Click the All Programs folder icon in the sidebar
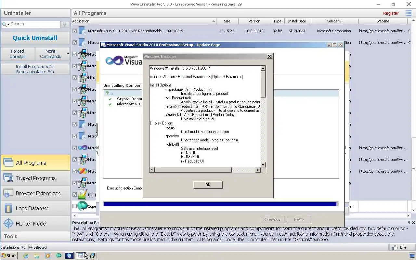This screenshot has width=416, height=260. [8, 163]
